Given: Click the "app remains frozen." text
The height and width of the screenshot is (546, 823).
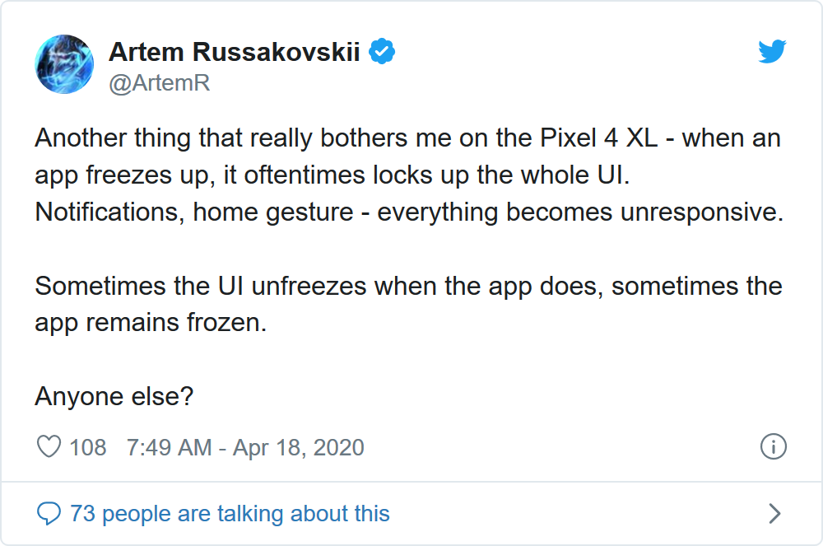Looking at the screenshot, I should pos(151,323).
